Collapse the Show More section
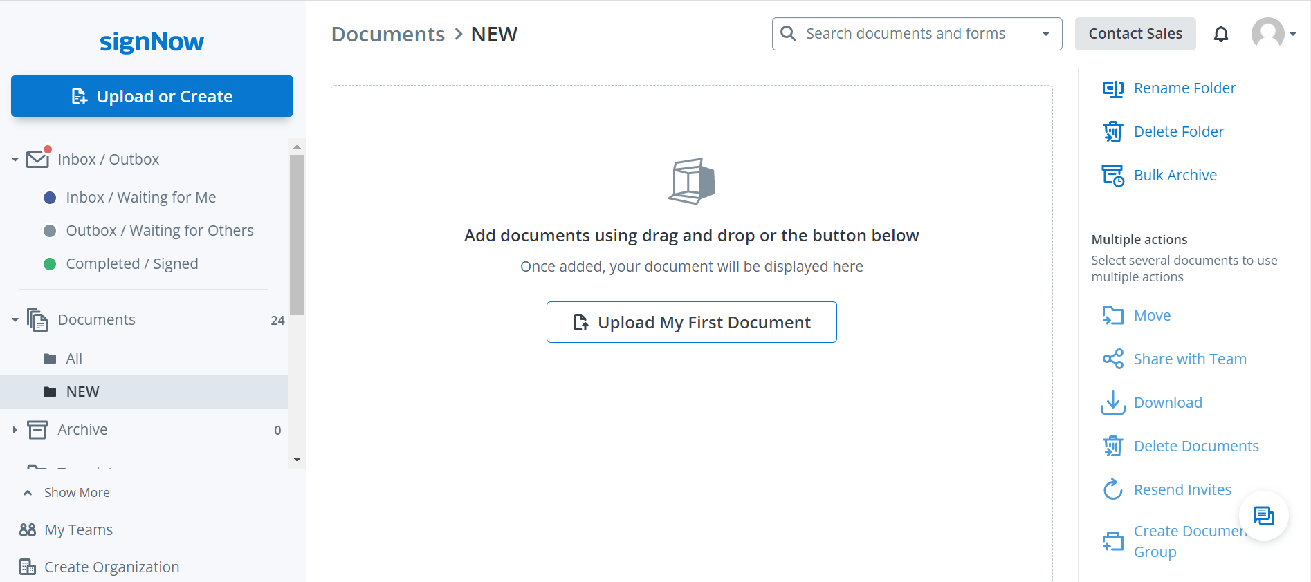 pyautogui.click(x=28, y=493)
